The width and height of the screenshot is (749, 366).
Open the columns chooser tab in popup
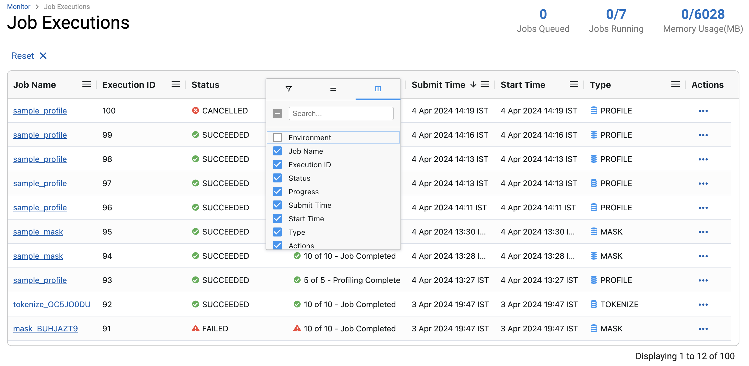[378, 89]
